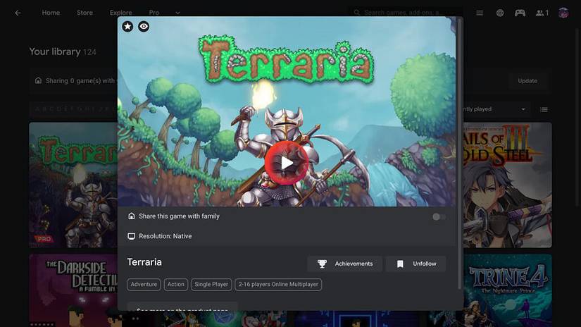The width and height of the screenshot is (581, 327).
Task: Play Terraria with the red play button
Action: coord(287,163)
